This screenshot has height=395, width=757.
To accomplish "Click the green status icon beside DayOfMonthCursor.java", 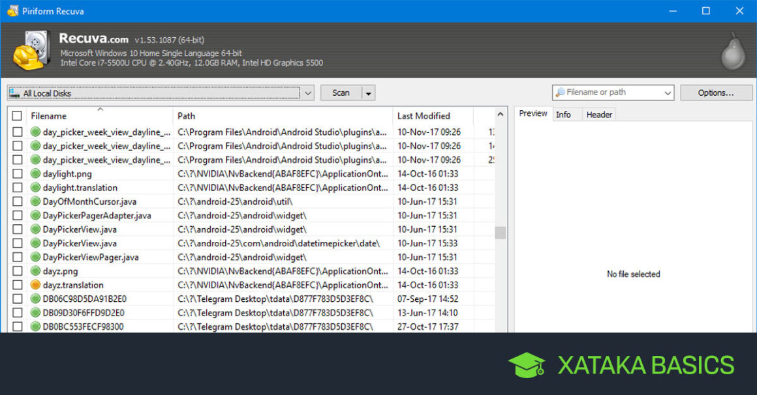I will pyautogui.click(x=36, y=201).
